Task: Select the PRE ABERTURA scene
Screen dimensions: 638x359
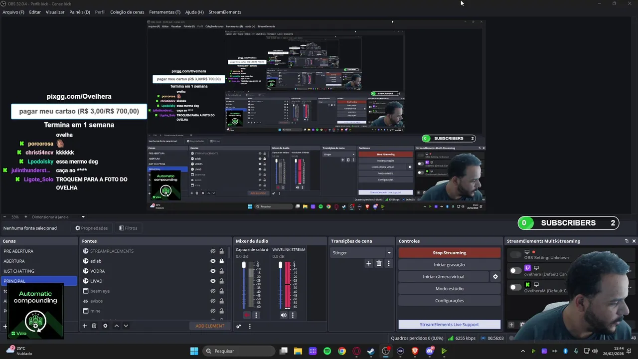Action: [x=39, y=251]
